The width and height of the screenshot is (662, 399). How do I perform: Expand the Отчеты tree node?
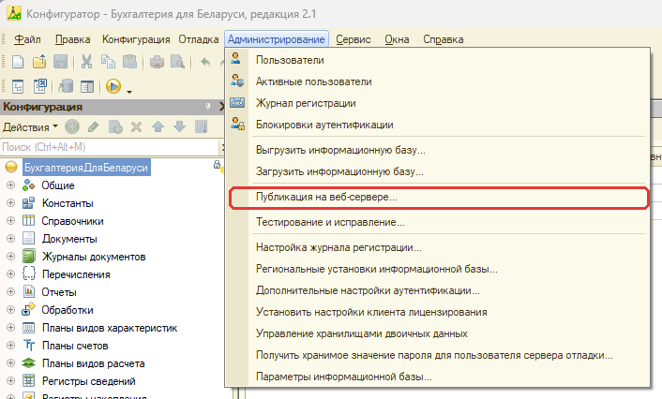click(11, 292)
